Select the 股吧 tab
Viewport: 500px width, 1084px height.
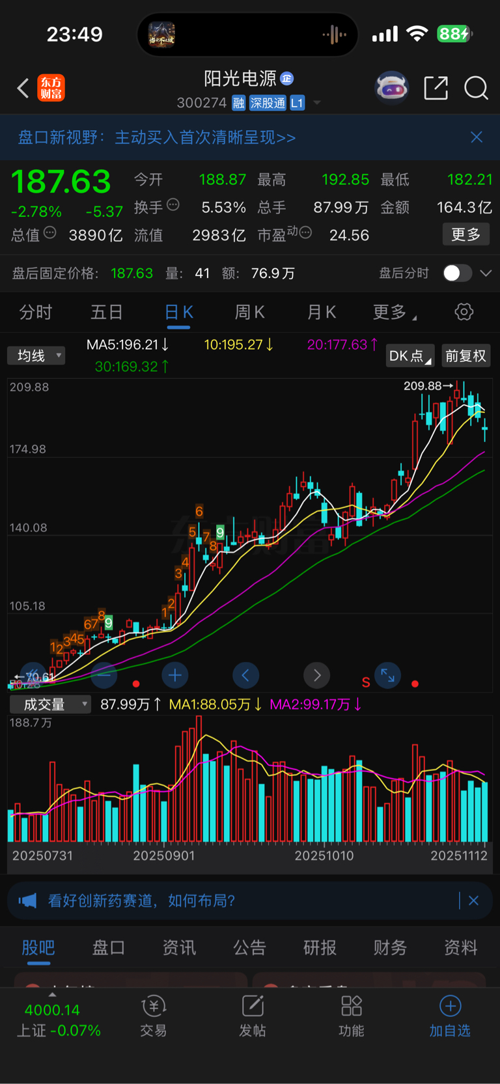pos(38,947)
